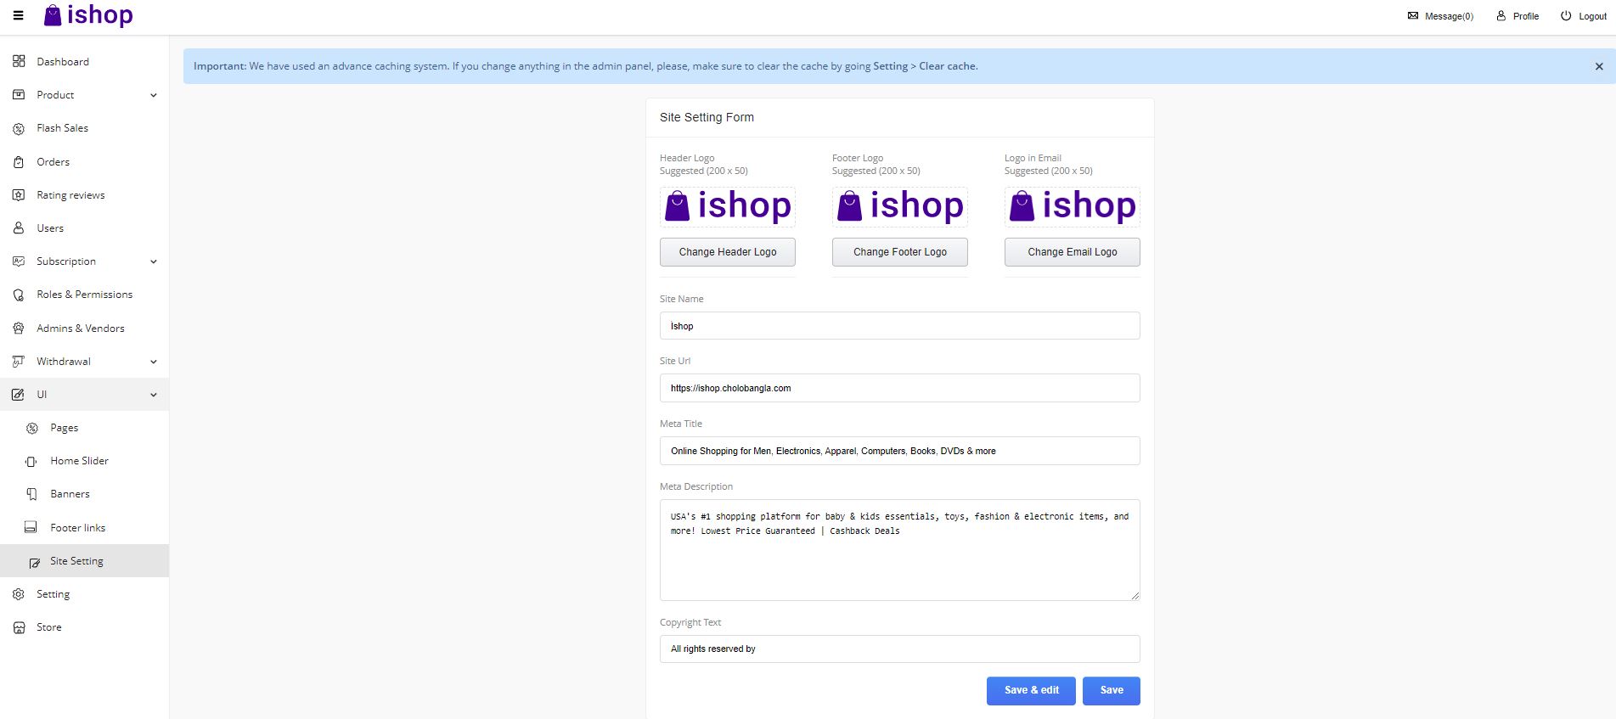Click the hamburger menu icon
This screenshot has height=719, width=1616.
(x=18, y=15)
